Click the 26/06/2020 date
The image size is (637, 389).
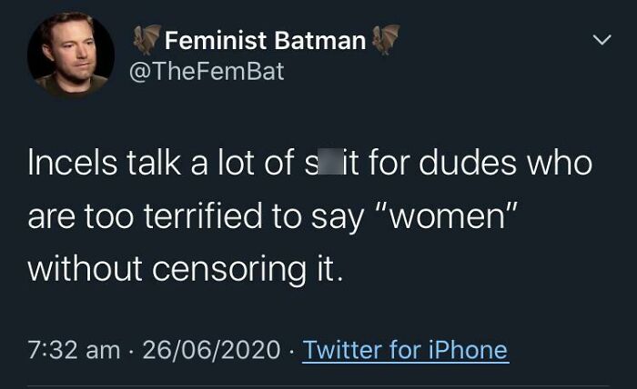(x=212, y=350)
